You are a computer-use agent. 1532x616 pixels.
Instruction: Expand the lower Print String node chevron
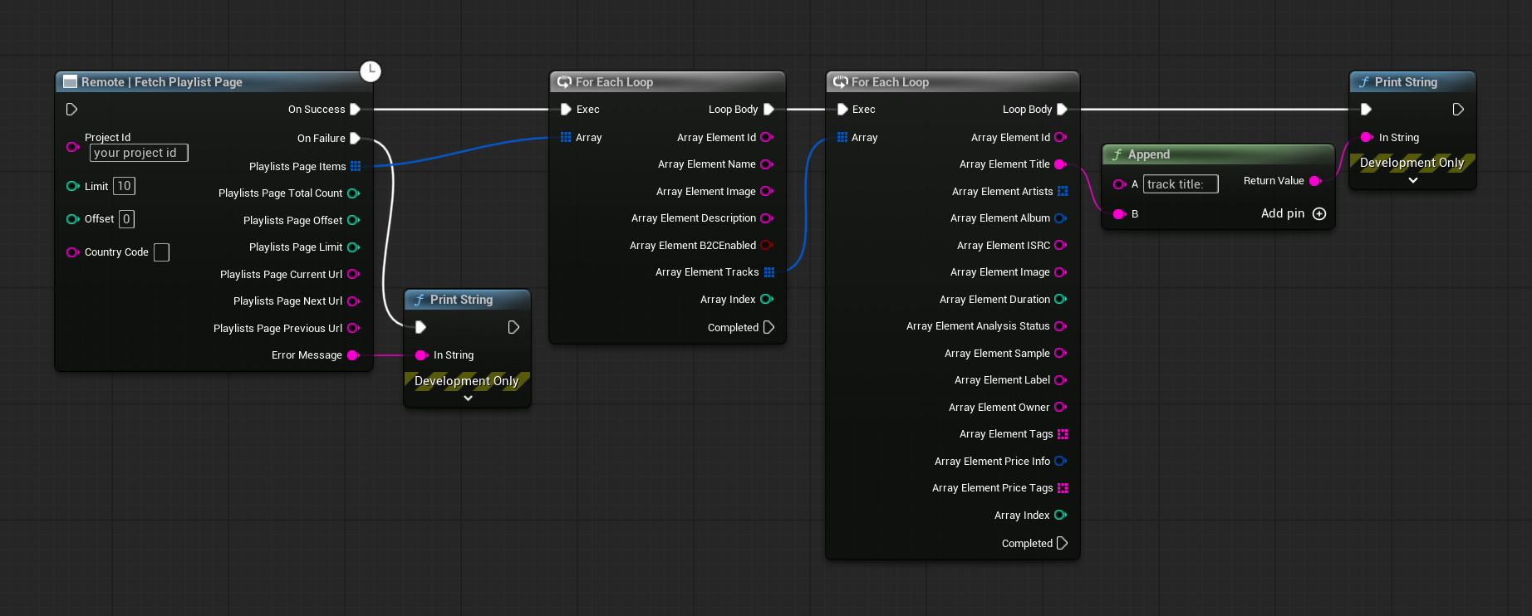coord(468,398)
